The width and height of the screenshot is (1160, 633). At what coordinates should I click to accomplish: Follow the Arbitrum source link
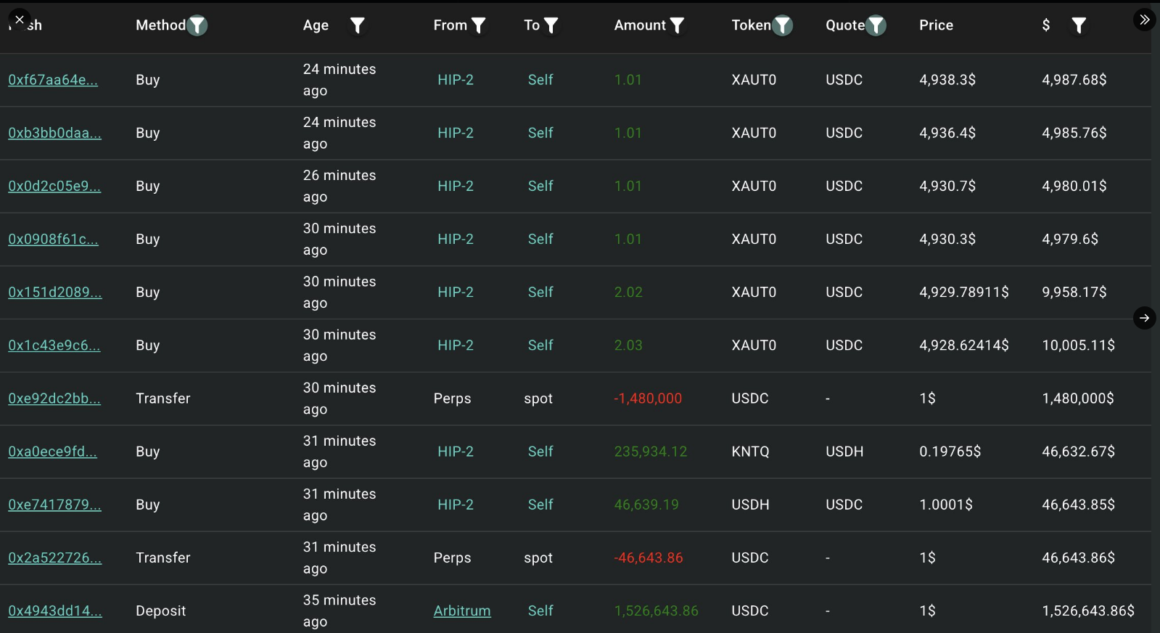462,611
